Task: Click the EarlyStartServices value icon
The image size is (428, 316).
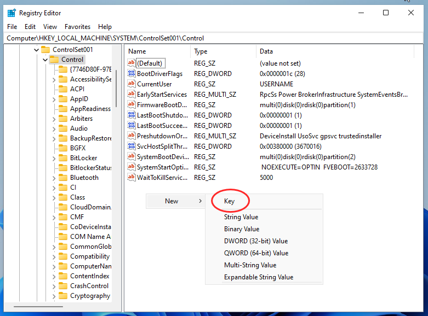Action: click(132, 94)
